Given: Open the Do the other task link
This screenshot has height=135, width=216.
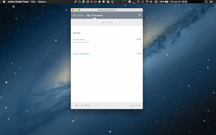Looking at the screenshot, I should point(79,39).
